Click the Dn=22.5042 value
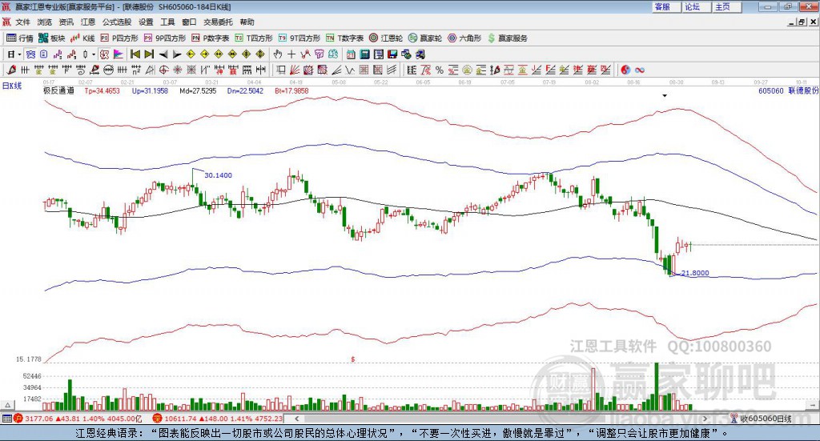This screenshot has height=441, width=820. (245, 90)
